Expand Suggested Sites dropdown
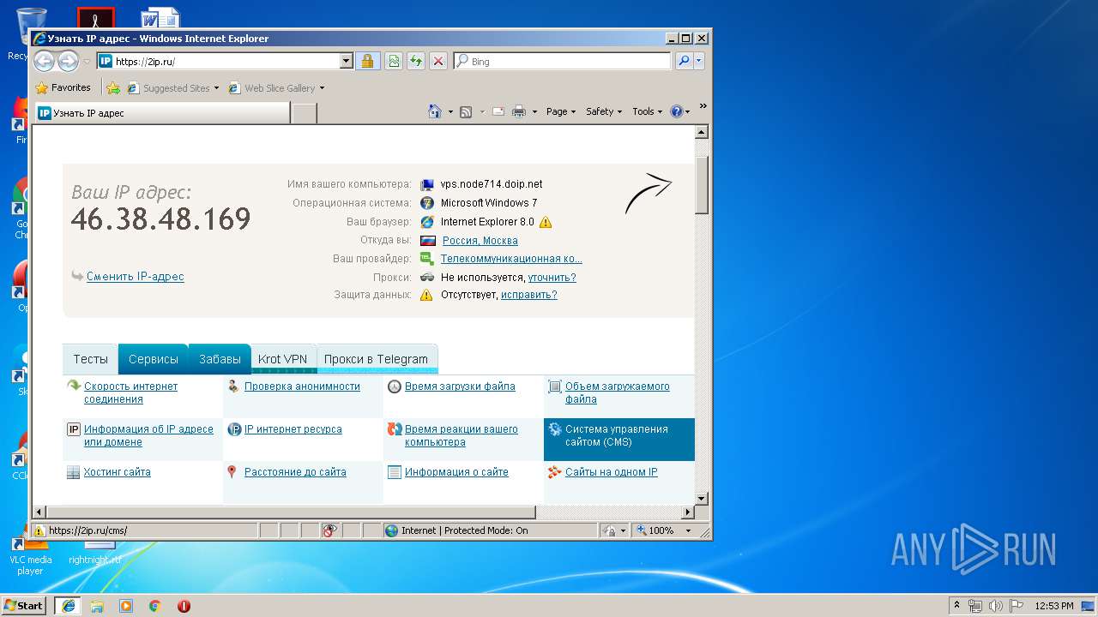 point(217,88)
